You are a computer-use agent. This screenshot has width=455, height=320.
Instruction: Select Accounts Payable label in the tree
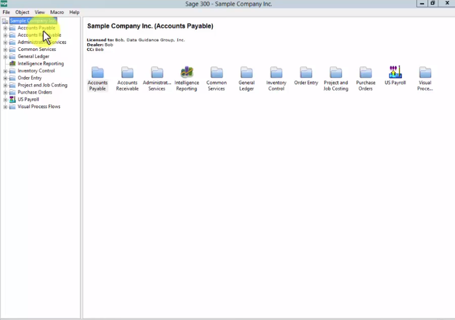coord(36,28)
